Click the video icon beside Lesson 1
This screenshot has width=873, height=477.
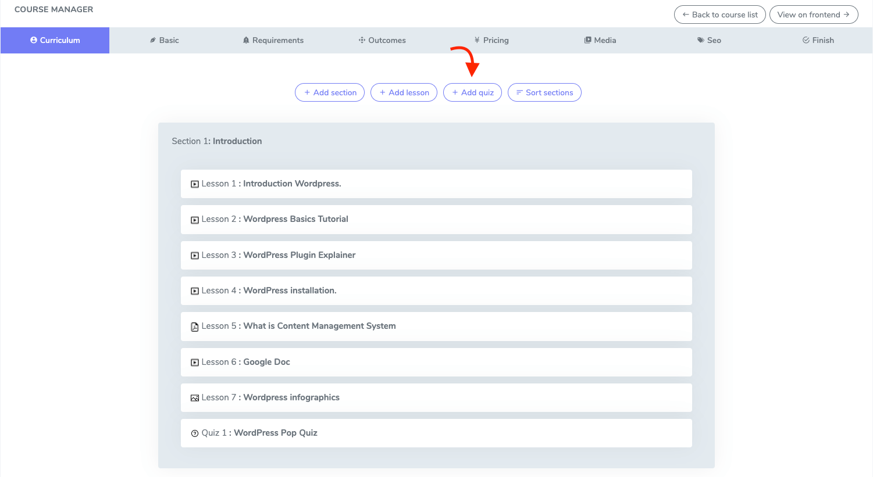tap(194, 184)
